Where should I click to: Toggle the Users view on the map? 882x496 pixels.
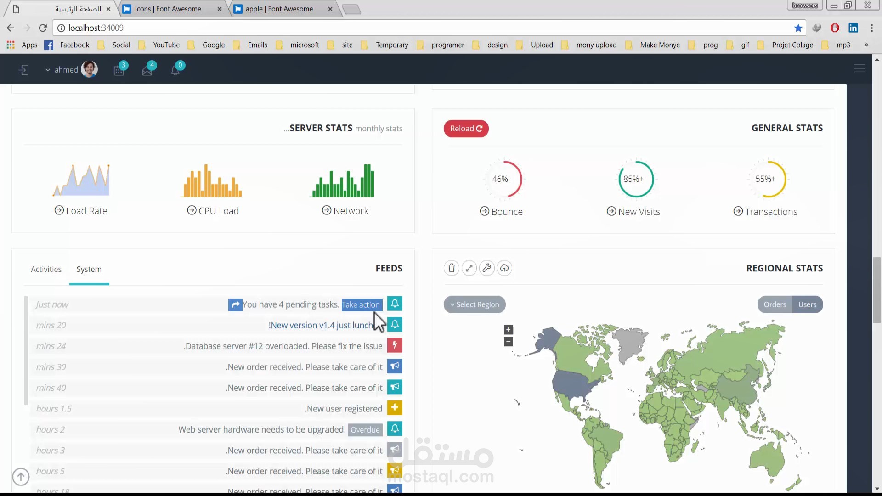(x=807, y=304)
